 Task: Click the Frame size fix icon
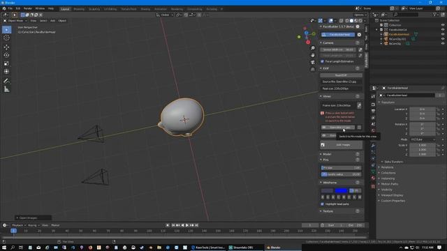(359, 105)
